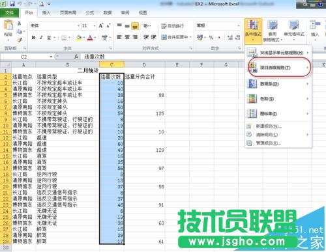Click the highlighted Align Bottom icon
Image resolution: width=326 pixels, height=252 pixels.
(x=135, y=26)
